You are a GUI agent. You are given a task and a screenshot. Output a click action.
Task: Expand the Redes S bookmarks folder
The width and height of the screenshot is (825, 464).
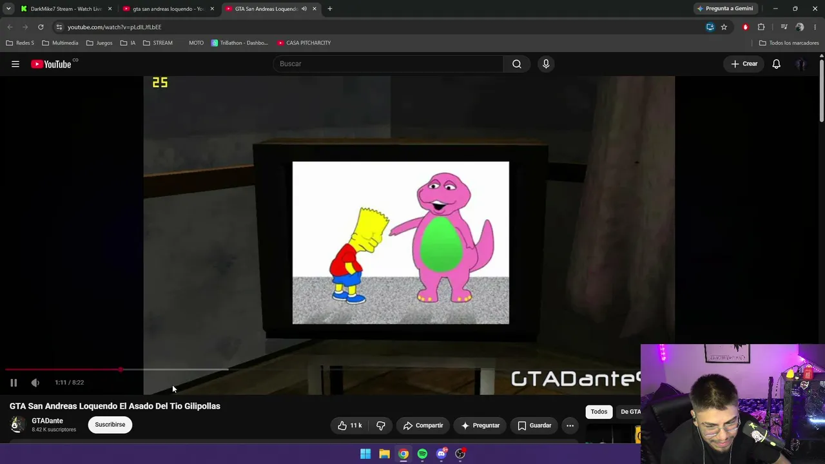pos(20,43)
